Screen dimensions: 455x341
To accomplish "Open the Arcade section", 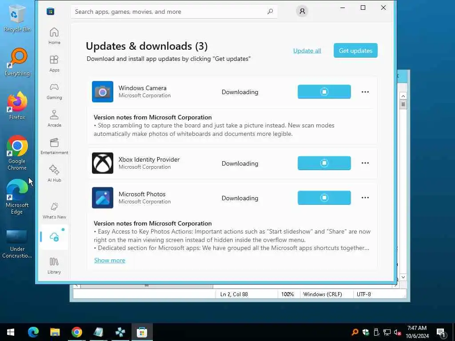I will click(54, 119).
